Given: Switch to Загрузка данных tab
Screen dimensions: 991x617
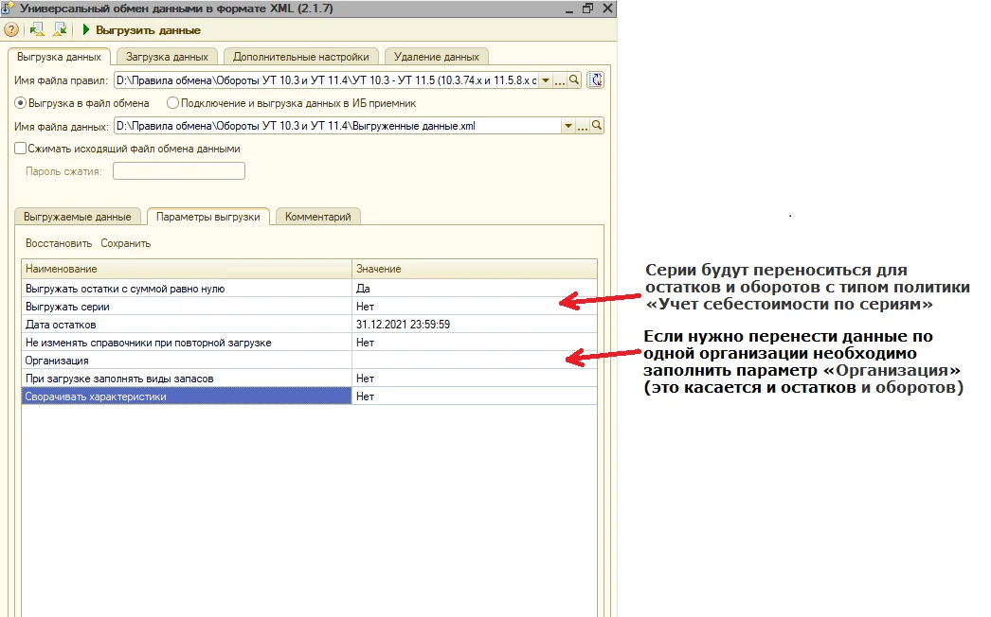Looking at the screenshot, I should tap(167, 57).
